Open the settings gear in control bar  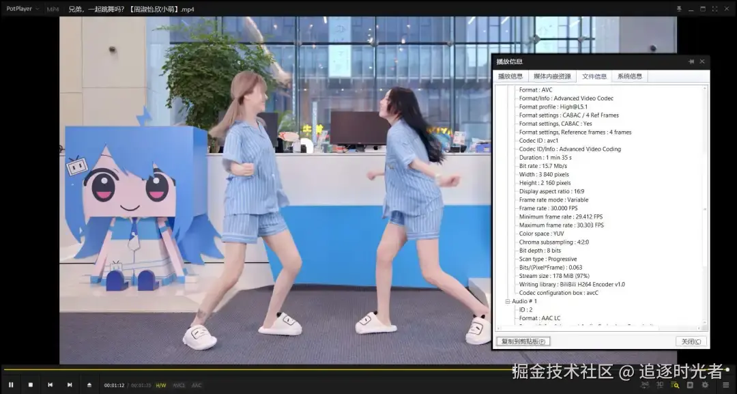click(x=705, y=384)
